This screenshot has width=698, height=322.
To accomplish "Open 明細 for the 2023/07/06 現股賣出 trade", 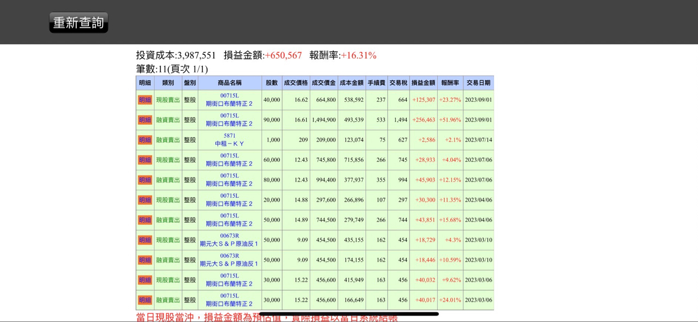I will [x=144, y=160].
